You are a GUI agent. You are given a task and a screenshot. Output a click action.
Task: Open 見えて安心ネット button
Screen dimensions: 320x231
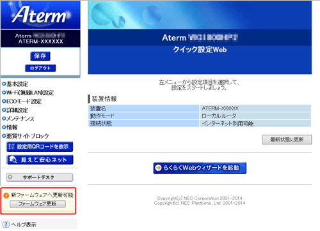(40, 160)
